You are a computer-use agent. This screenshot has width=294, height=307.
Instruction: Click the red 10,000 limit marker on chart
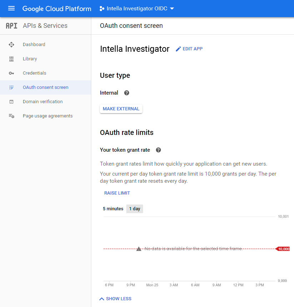[x=283, y=248]
